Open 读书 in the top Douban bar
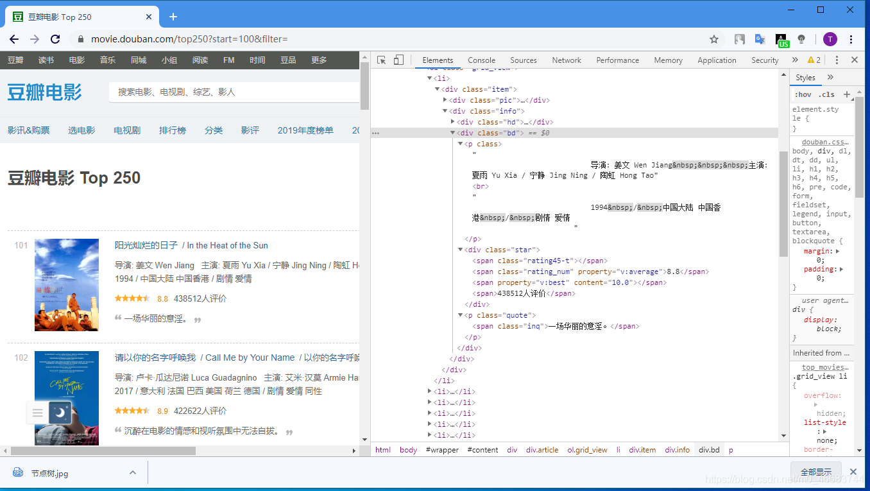This screenshot has width=870, height=491. (46, 60)
